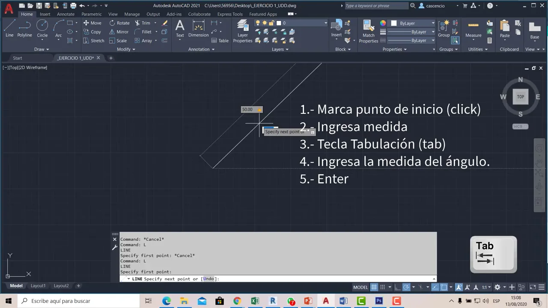The image size is (548, 308).
Task: Activate the Circle tool
Action: coord(42,29)
